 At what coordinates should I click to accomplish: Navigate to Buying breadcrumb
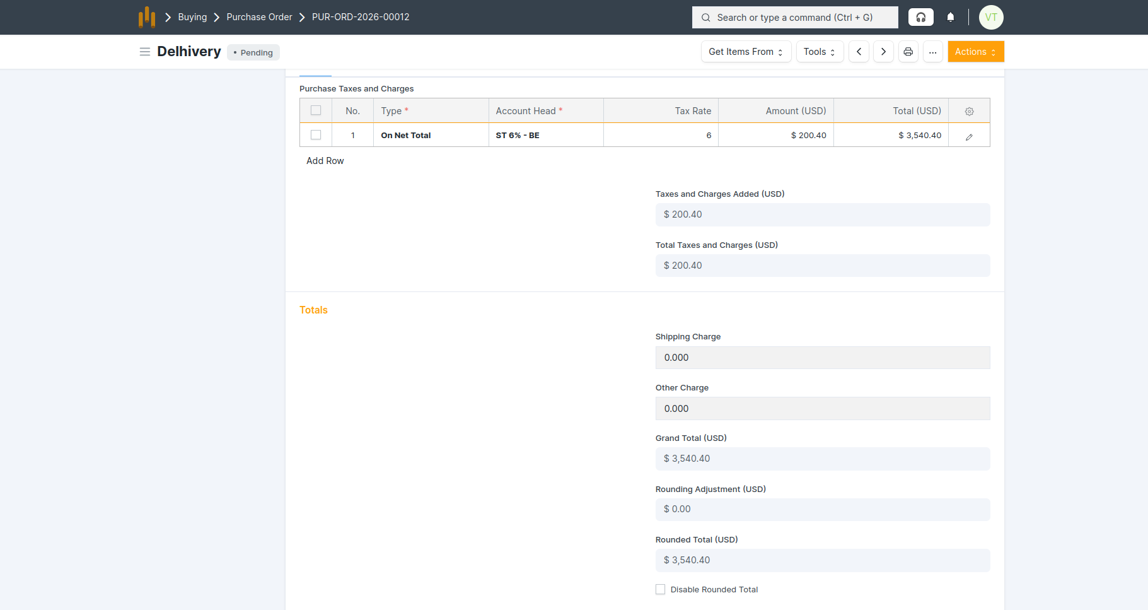point(192,17)
